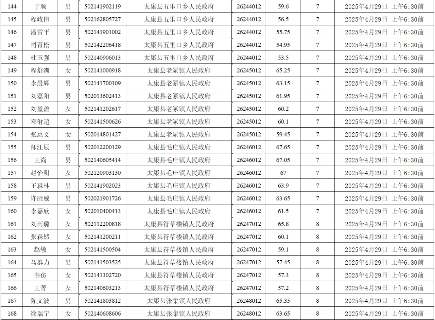
Task: Select ID number 502140605414
Action: tap(102, 160)
